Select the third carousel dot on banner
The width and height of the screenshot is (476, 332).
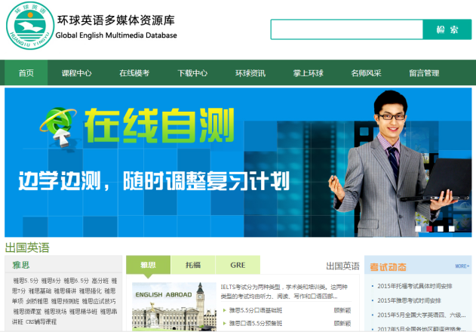[441, 229]
